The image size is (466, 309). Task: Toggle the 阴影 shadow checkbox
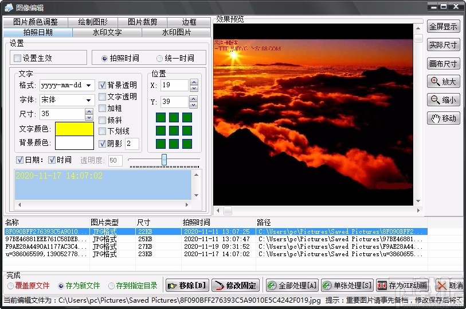coord(102,144)
